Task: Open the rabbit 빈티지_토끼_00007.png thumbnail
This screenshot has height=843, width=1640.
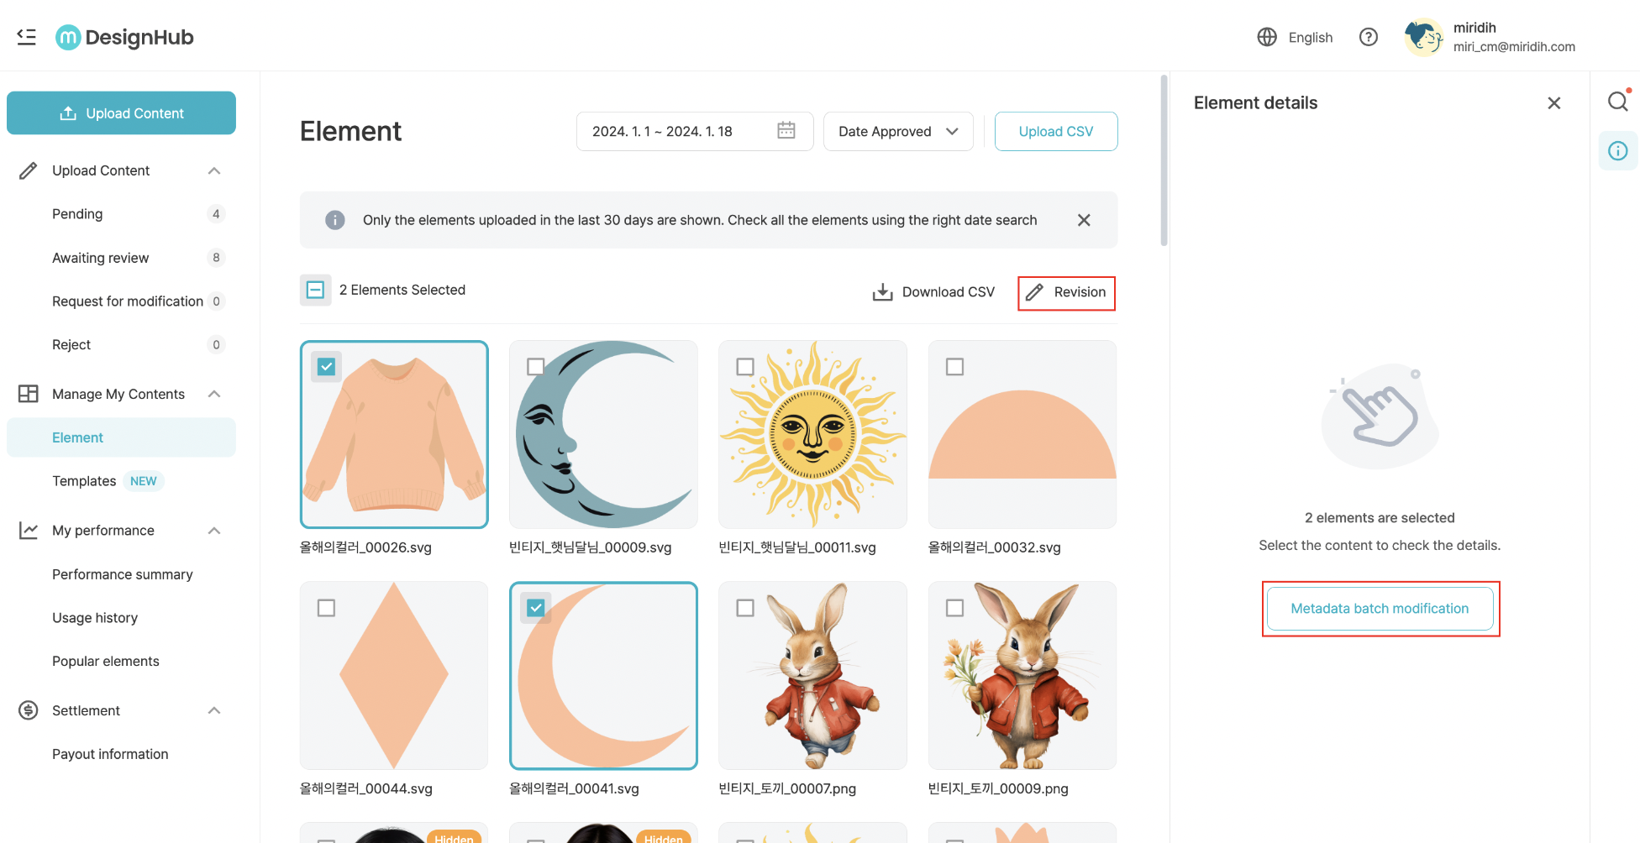Action: (x=812, y=676)
